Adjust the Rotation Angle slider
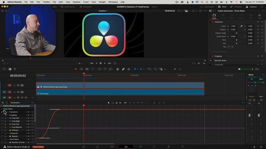Viewport: 266px width, 149px height. [x=236, y=33]
